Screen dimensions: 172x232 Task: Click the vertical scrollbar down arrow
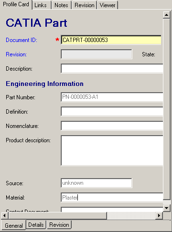tap(167, 208)
